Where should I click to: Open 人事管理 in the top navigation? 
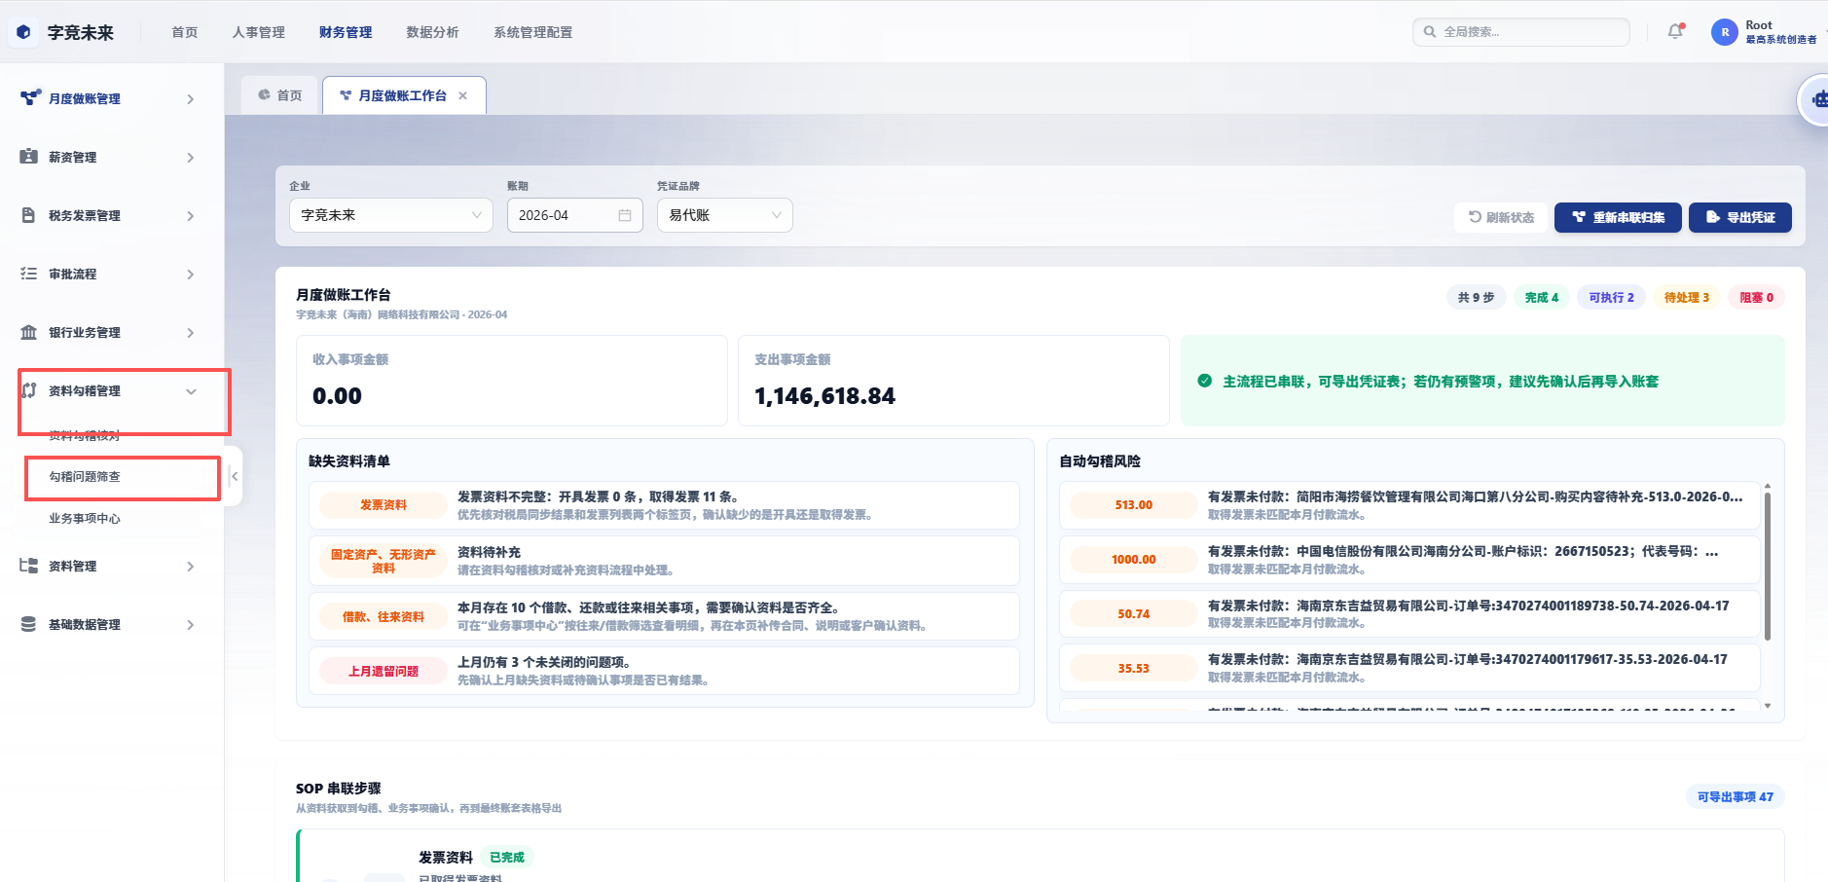pos(259,32)
